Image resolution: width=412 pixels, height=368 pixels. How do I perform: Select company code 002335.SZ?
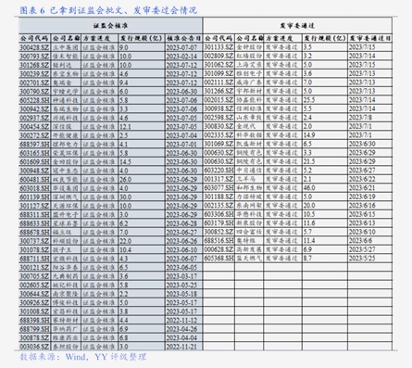(x=218, y=135)
